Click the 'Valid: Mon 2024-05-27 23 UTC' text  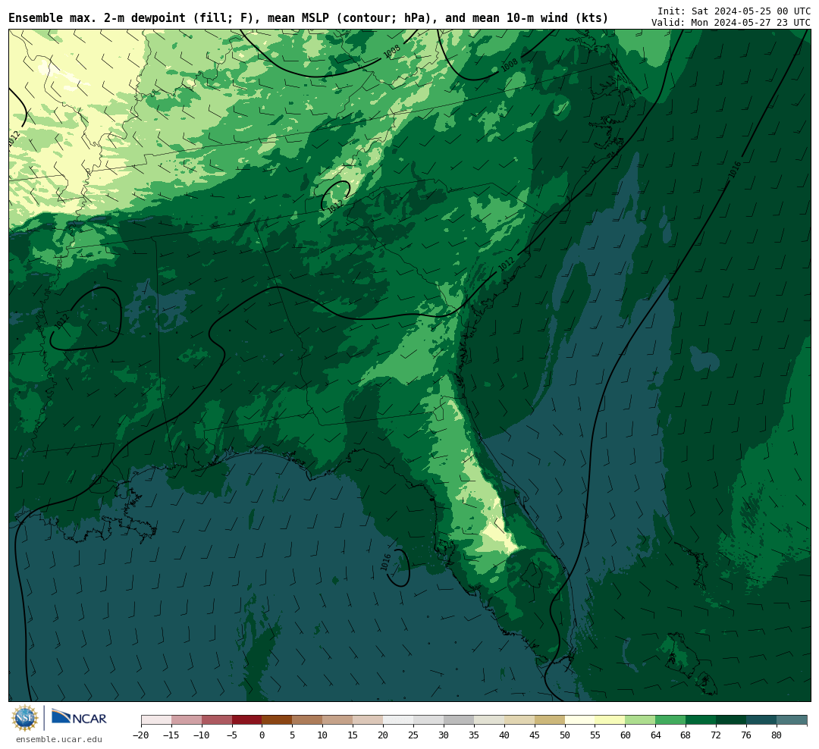click(x=731, y=23)
